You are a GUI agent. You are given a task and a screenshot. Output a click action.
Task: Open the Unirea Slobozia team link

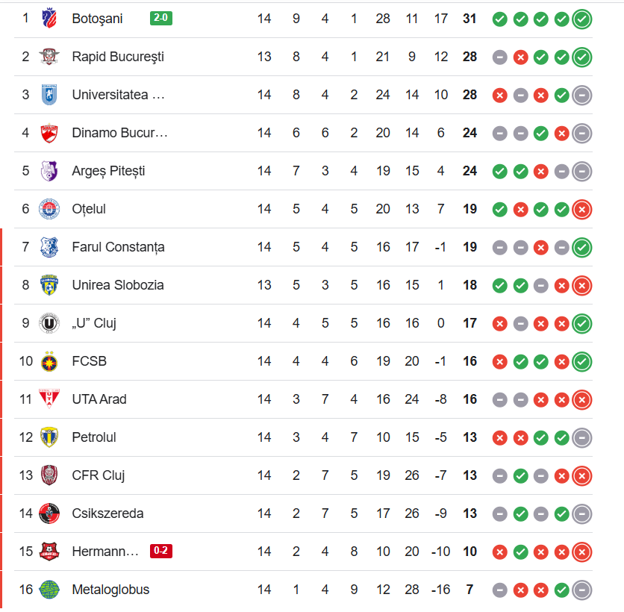click(118, 285)
